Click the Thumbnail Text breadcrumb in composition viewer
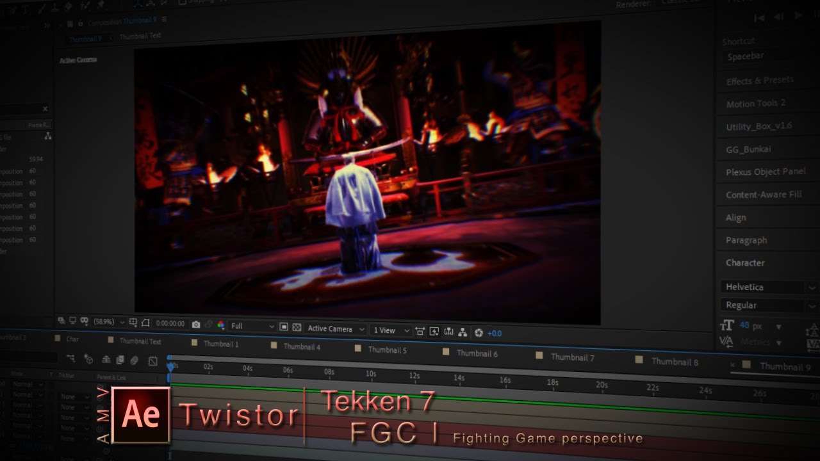The width and height of the screenshot is (820, 461). tap(140, 36)
